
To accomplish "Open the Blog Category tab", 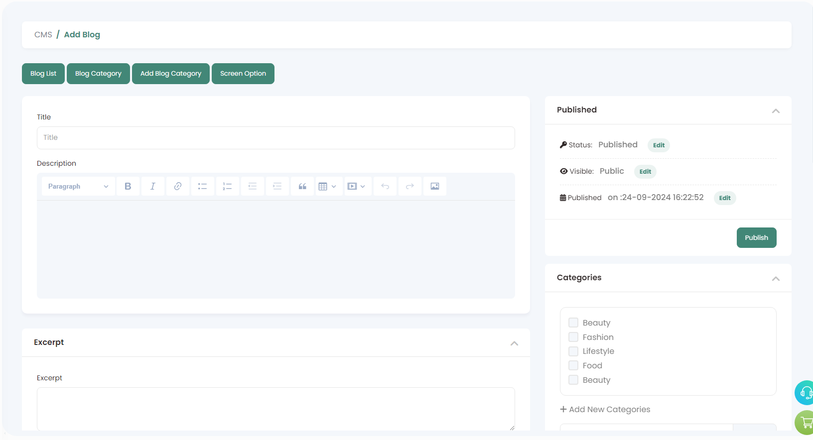I will tap(98, 74).
